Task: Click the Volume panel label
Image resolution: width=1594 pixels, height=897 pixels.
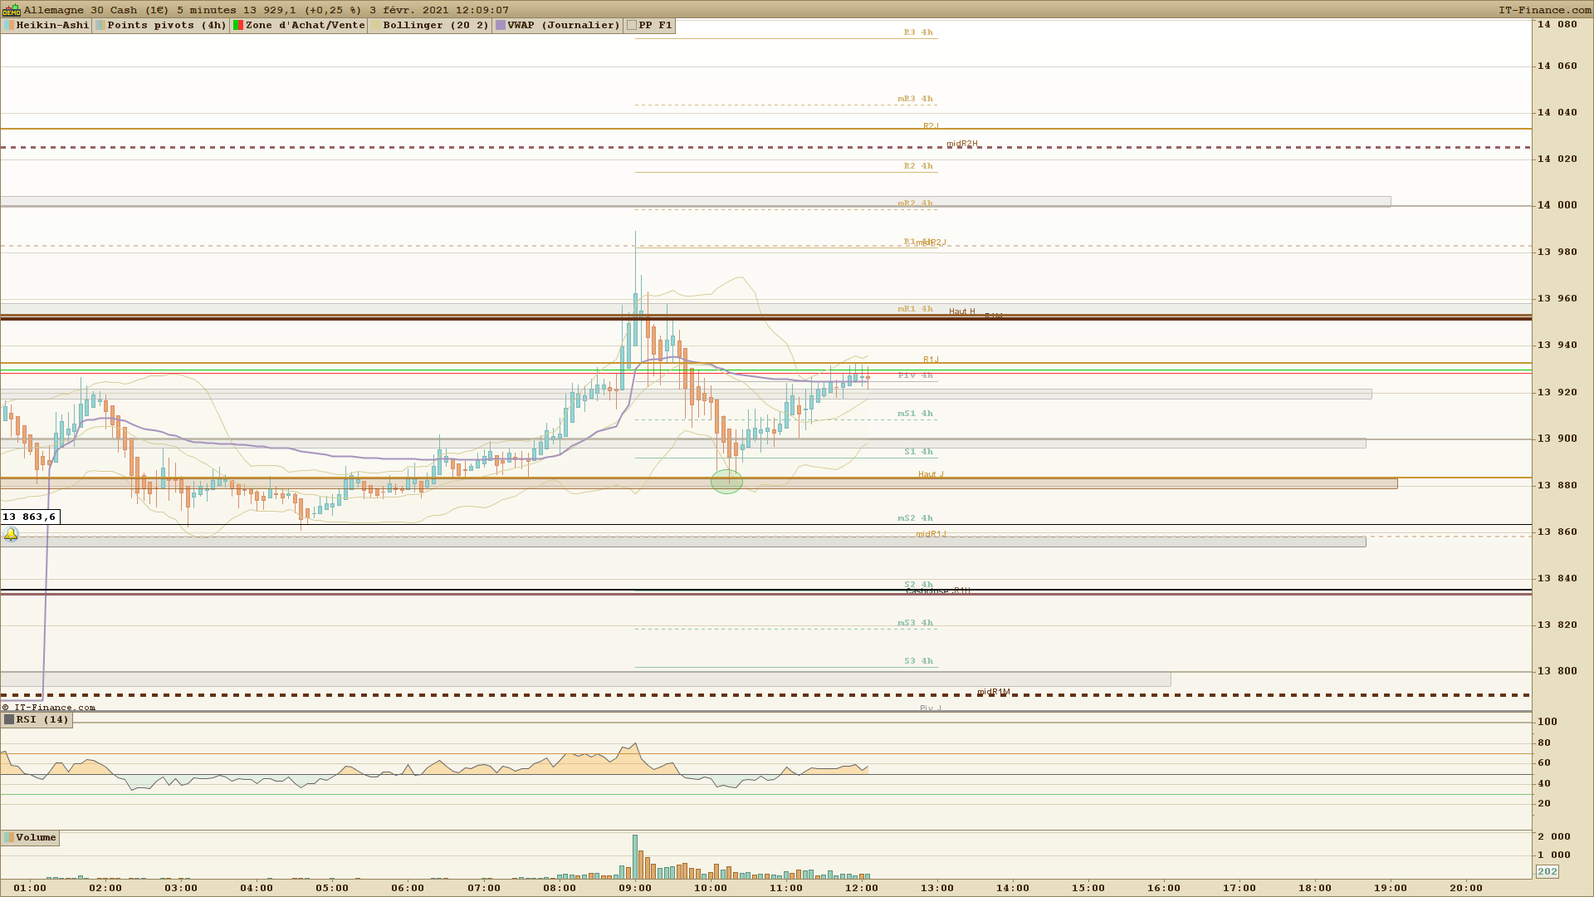Action: point(37,838)
